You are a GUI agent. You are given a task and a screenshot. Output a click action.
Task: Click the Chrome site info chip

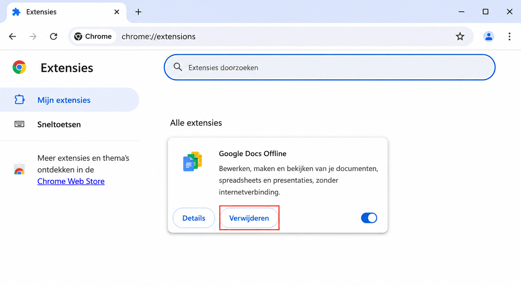tap(93, 36)
